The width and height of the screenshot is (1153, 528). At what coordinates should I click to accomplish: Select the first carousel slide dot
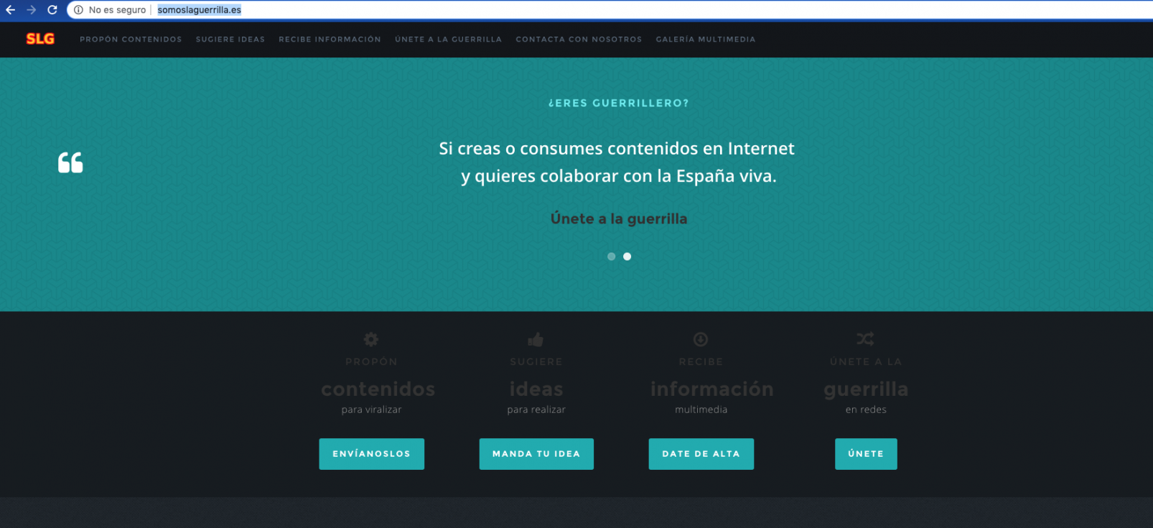(x=611, y=256)
